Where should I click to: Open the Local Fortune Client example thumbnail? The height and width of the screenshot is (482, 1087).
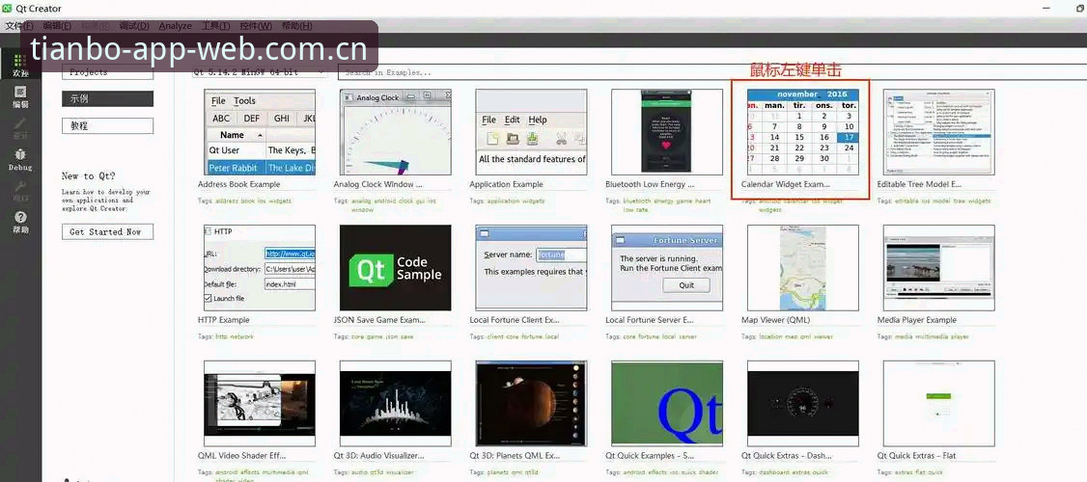coord(531,267)
